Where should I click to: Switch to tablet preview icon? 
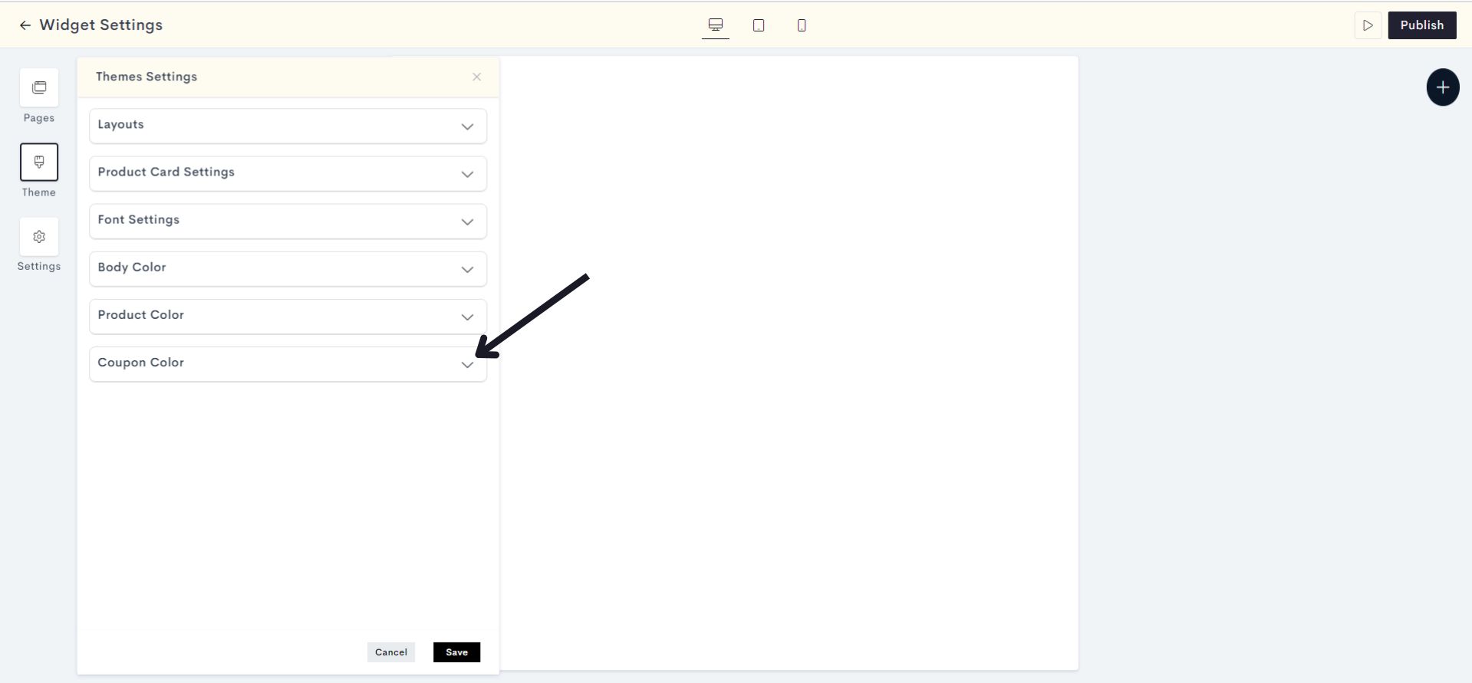(759, 25)
